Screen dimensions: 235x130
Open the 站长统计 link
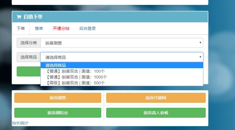[x=20, y=123]
